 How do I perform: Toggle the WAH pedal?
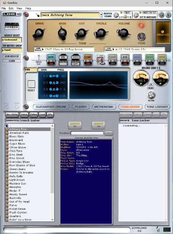(x=75, y=59)
